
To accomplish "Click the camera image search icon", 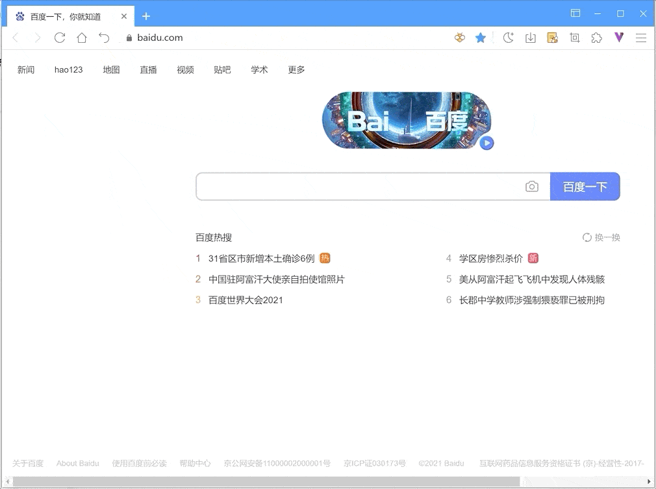I will tap(532, 186).
